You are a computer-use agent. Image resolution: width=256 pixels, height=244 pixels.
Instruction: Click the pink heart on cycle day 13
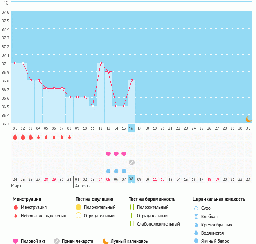point(108,154)
